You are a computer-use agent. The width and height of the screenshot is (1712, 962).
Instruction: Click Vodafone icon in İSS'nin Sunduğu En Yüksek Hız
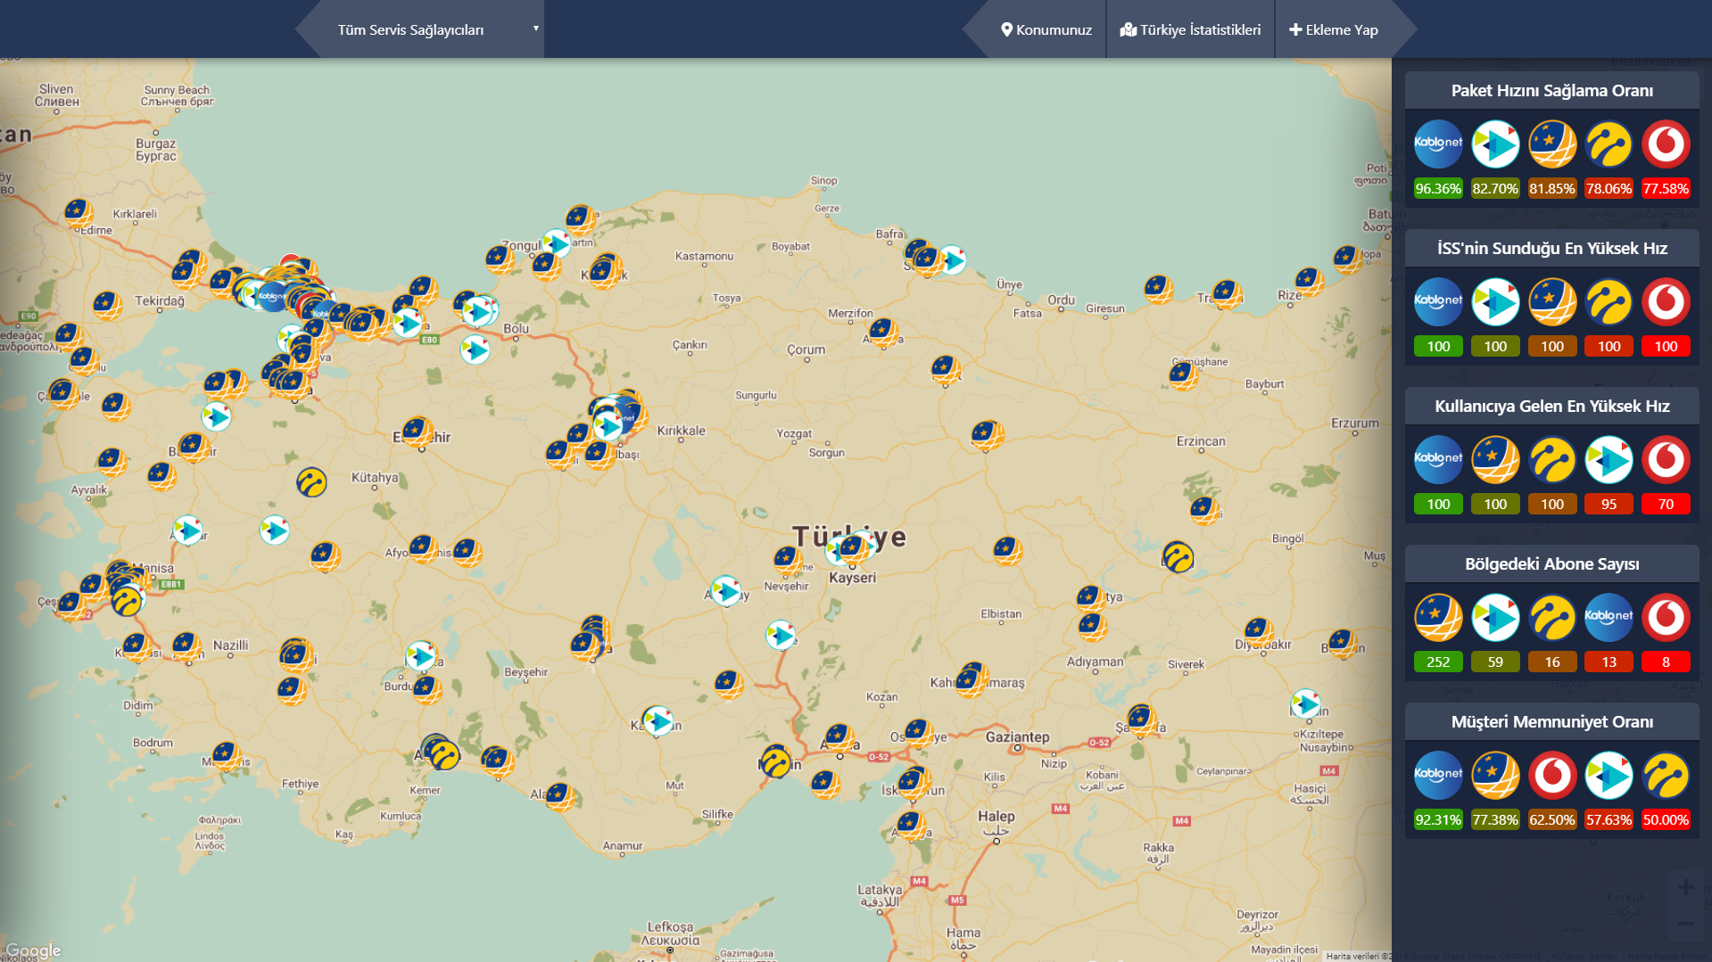1666,301
